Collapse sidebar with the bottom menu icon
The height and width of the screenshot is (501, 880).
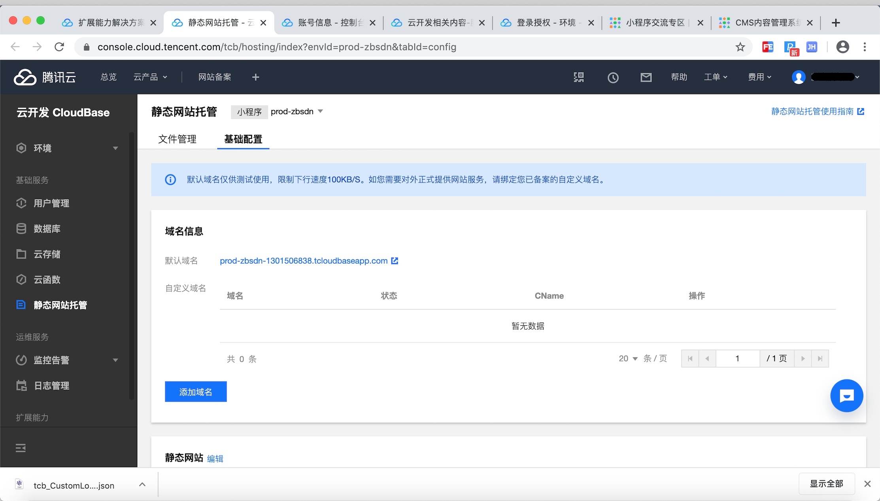click(21, 448)
